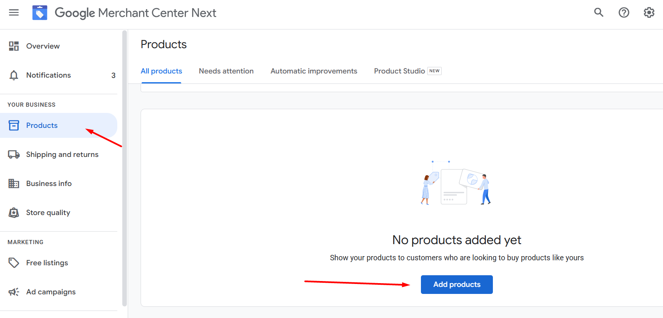663x318 pixels.
Task: Select Products in the sidebar
Action: (x=59, y=125)
